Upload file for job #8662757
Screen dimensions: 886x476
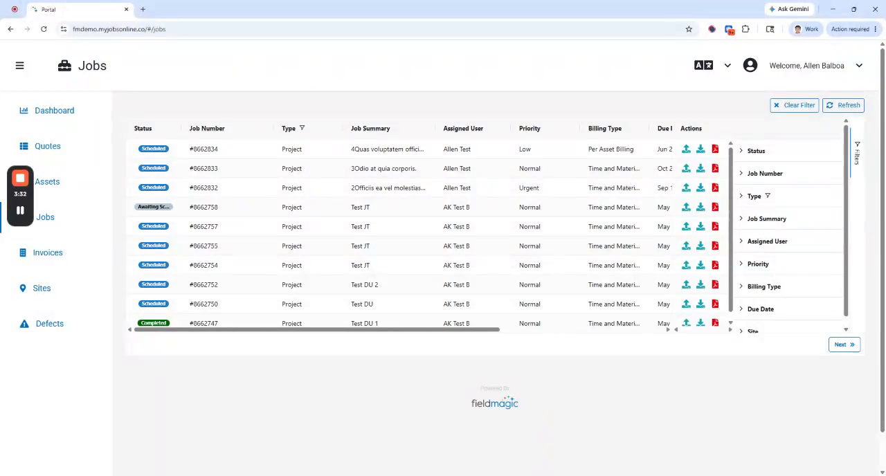pyautogui.click(x=686, y=226)
